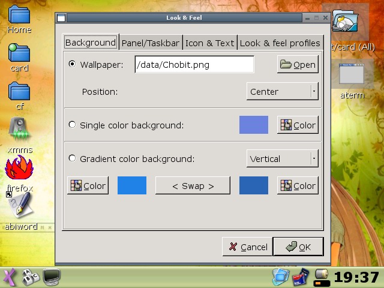Click the single color background swatch
Viewport: 384px width, 288px height.
point(253,125)
